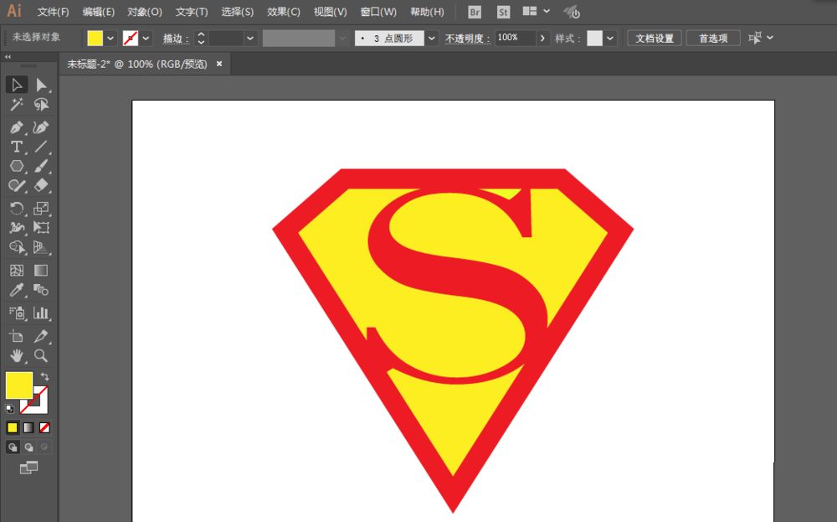Click the yellow fill color box in toolbox
Screen dimensions: 837x522
(x=19, y=385)
